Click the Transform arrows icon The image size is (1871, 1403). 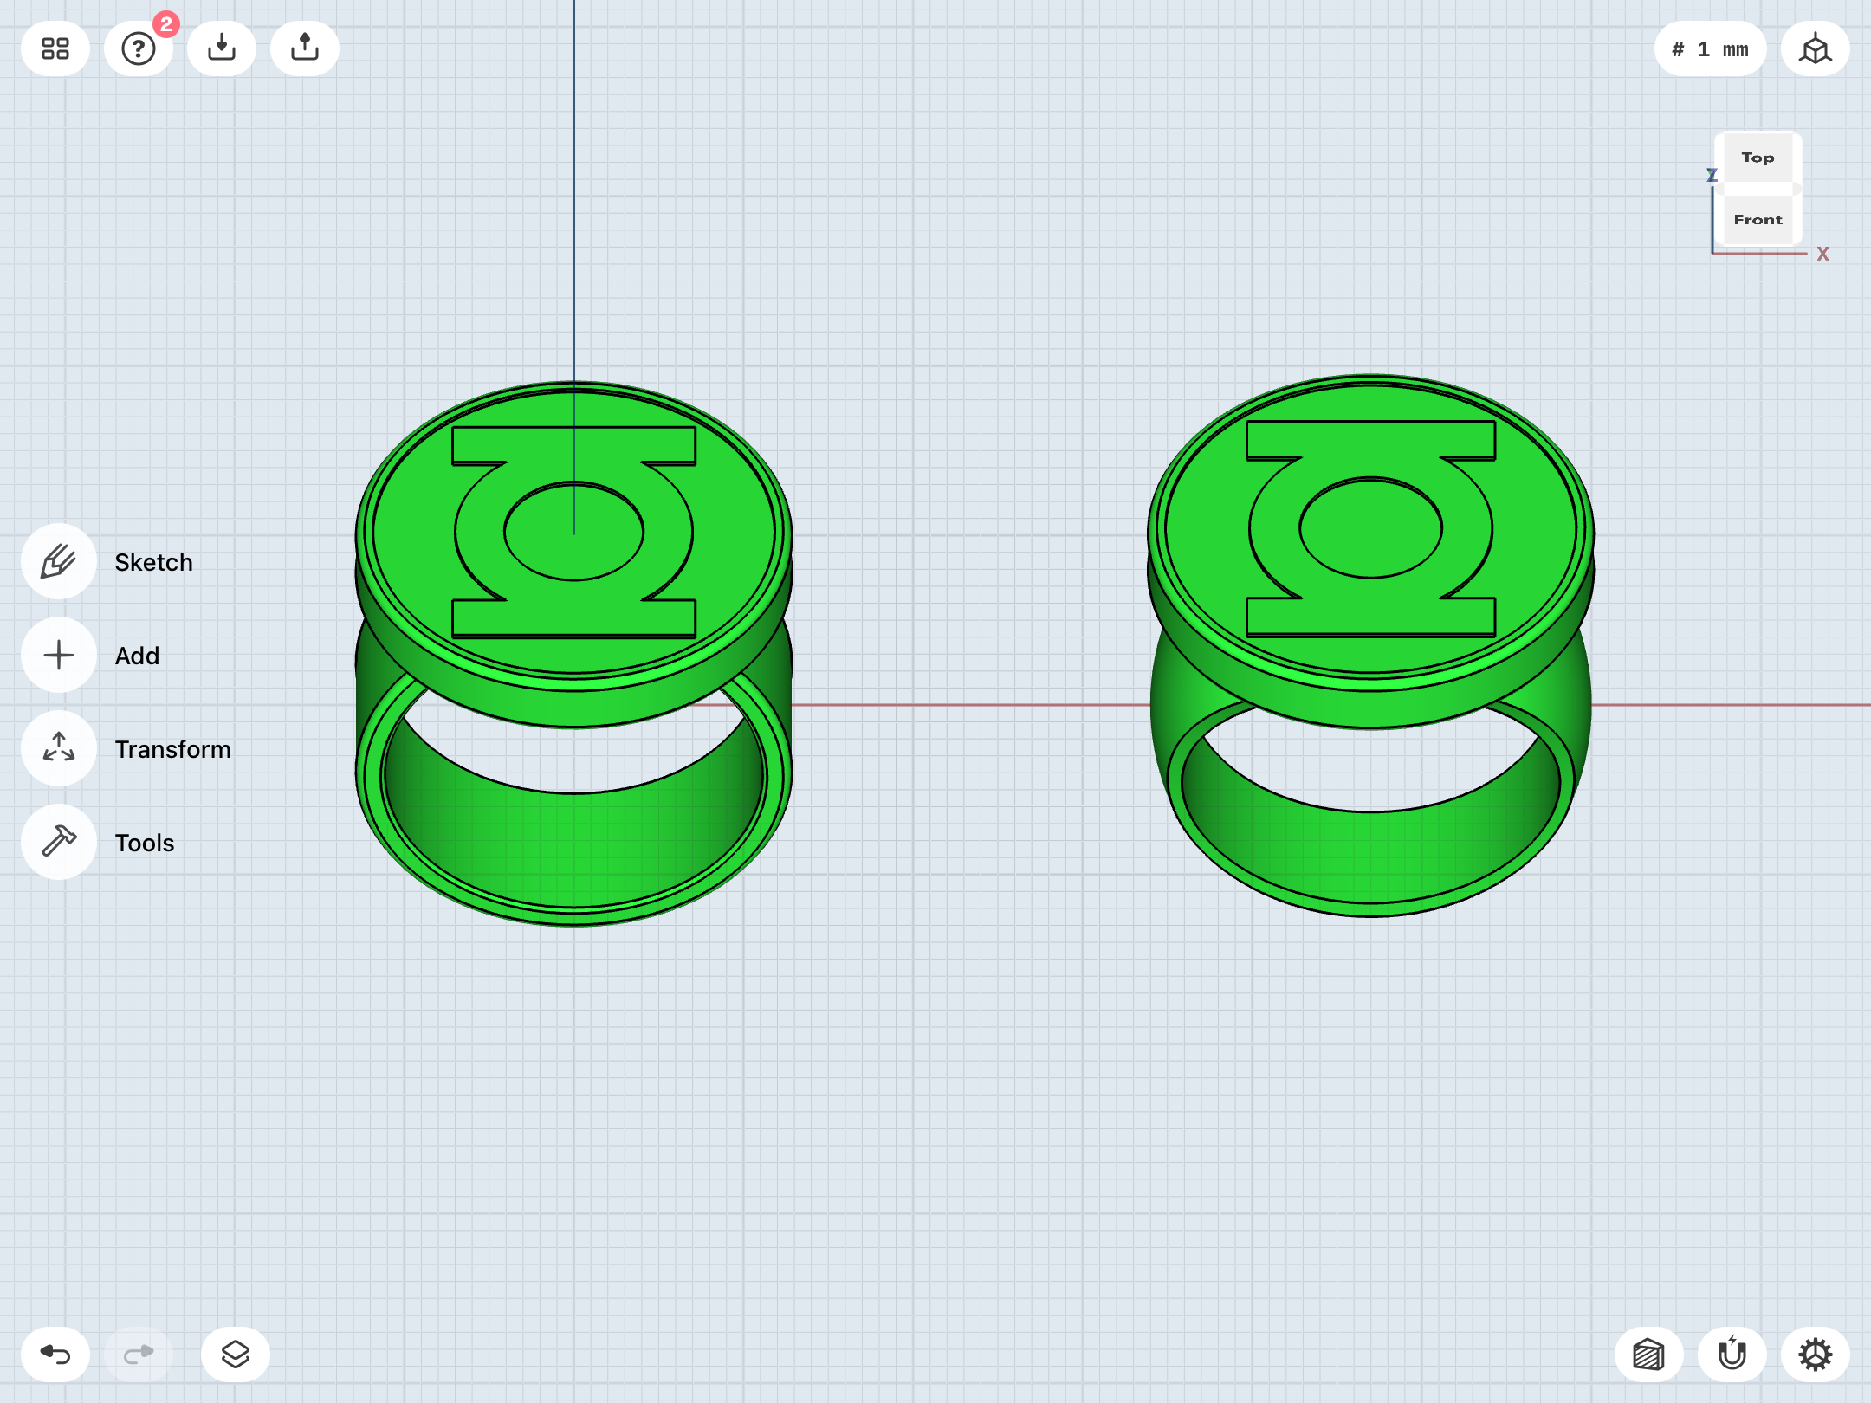(59, 748)
